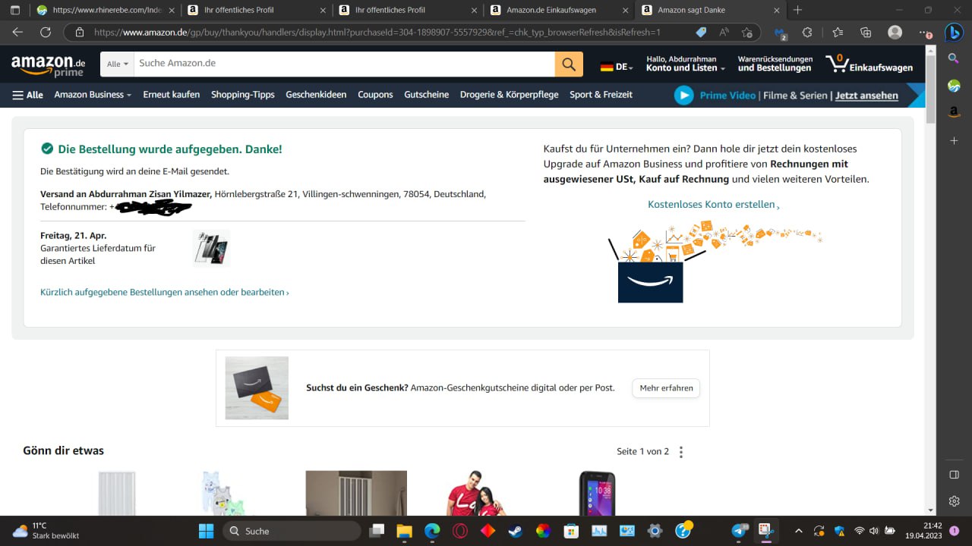Switch to the first Ihr öffentliches Profil tab
The image size is (972, 546).
pyautogui.click(x=257, y=10)
